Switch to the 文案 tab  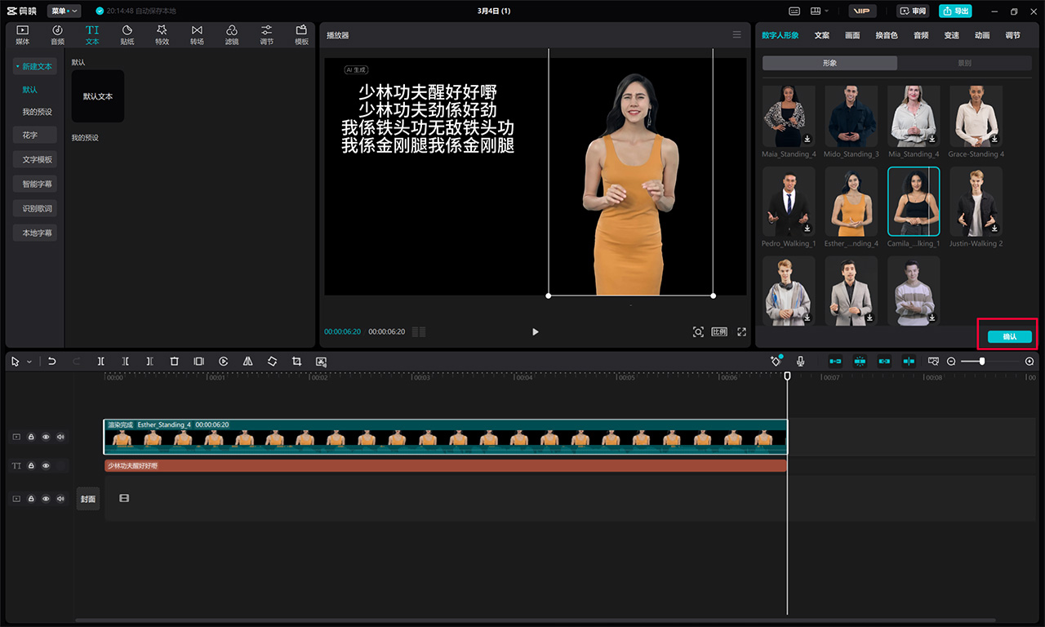pos(821,35)
